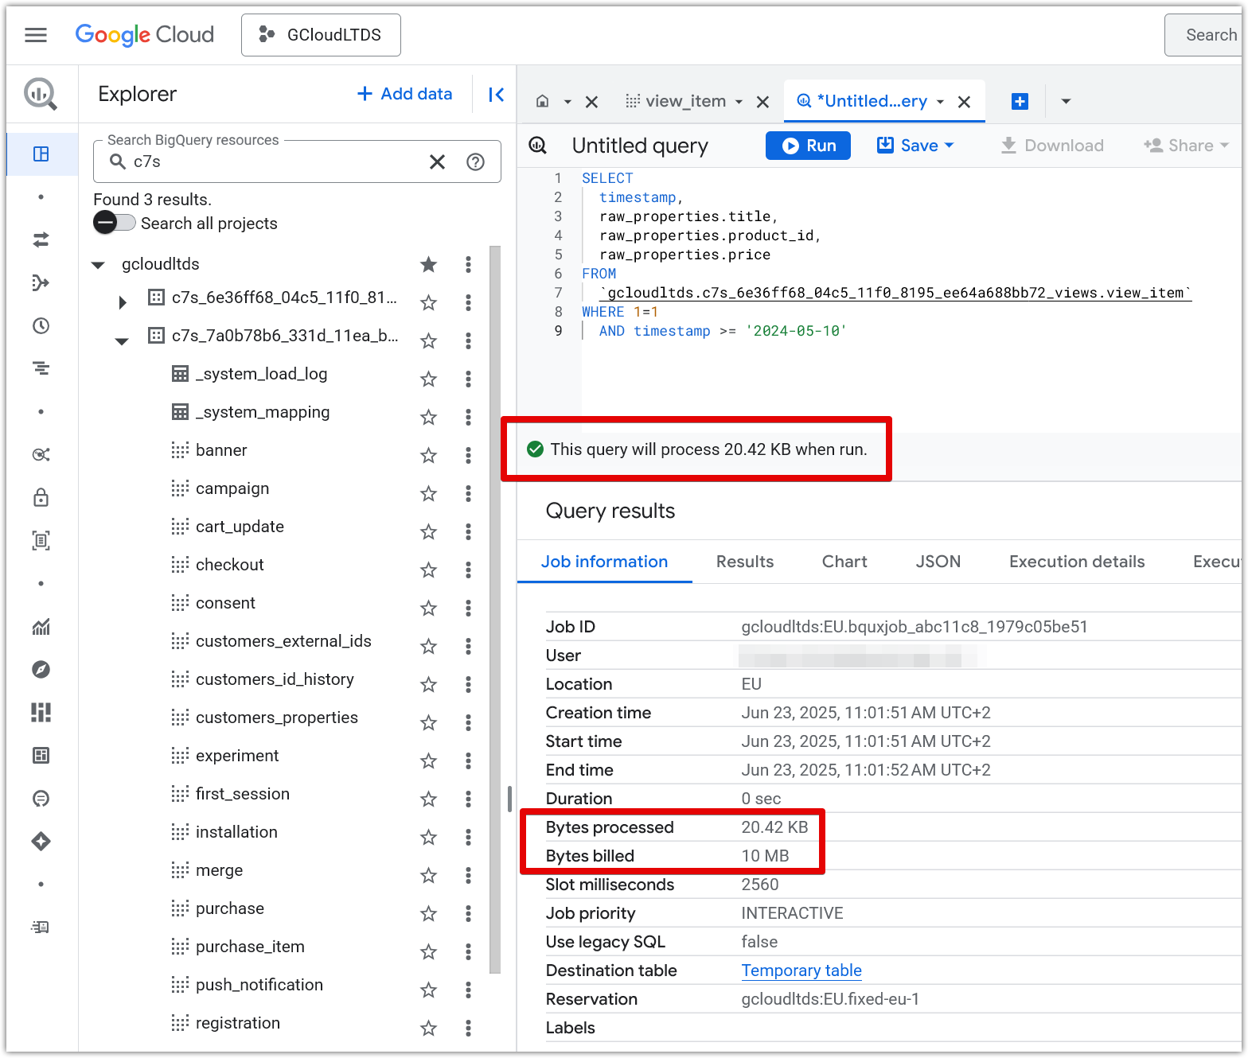1248x1058 pixels.
Task: Open actions menu for banner table
Action: (x=468, y=455)
